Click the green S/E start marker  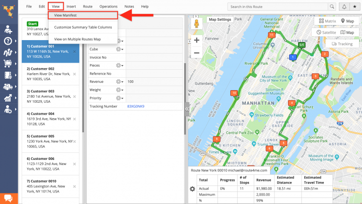tap(301, 45)
